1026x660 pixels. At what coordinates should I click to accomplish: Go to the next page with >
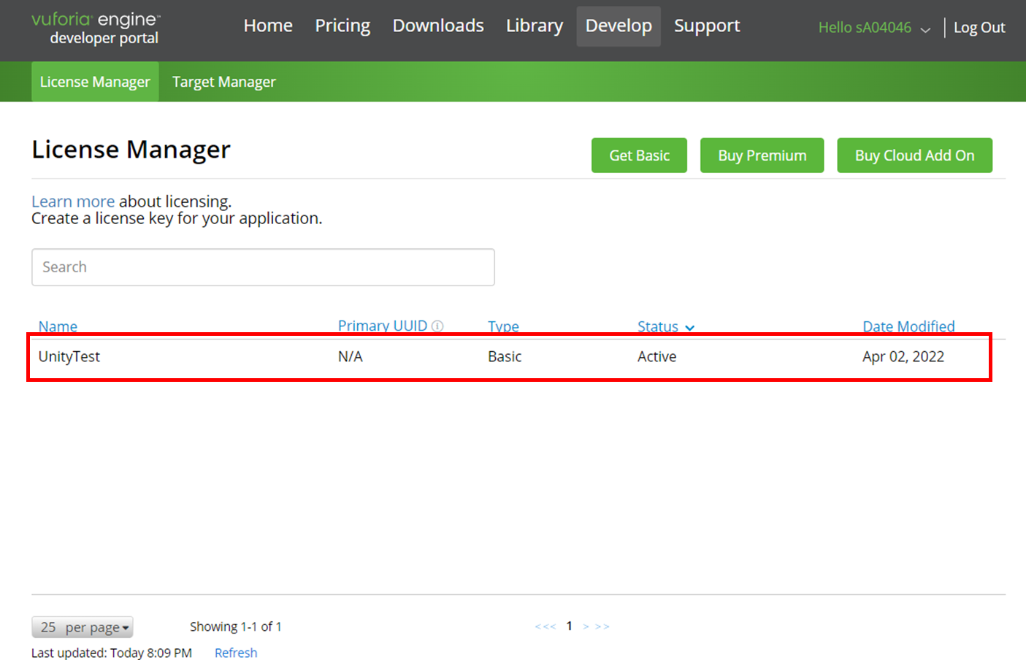click(x=586, y=626)
